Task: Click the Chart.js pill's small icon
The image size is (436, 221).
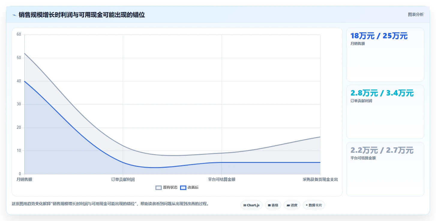Action: pos(245,205)
